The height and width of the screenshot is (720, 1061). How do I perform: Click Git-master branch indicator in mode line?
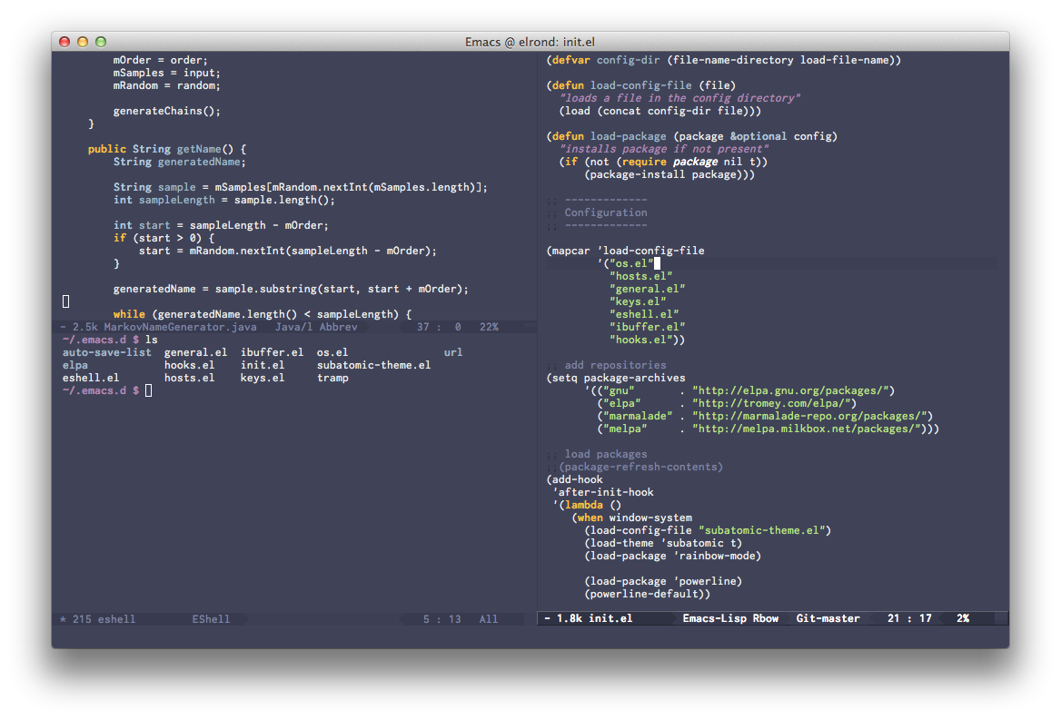click(828, 618)
